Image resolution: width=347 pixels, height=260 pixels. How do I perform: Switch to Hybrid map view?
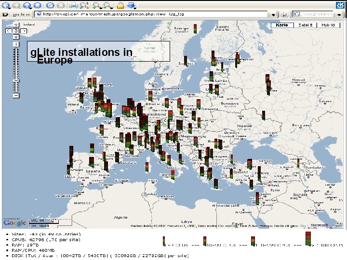(x=328, y=25)
